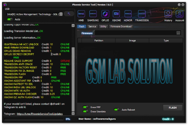Select the HMD brand icon

click(81, 14)
